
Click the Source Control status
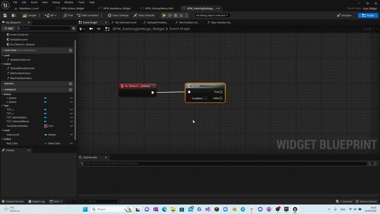pyautogui.click(x=366, y=202)
